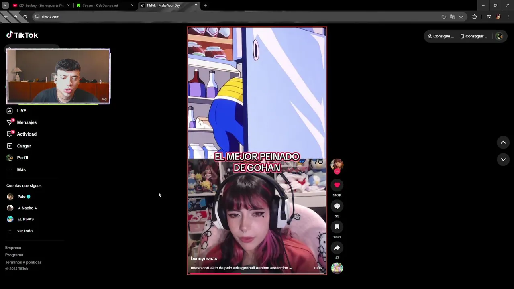The image size is (514, 289).
Task: Open the TikTok home logo
Action: (x=22, y=35)
